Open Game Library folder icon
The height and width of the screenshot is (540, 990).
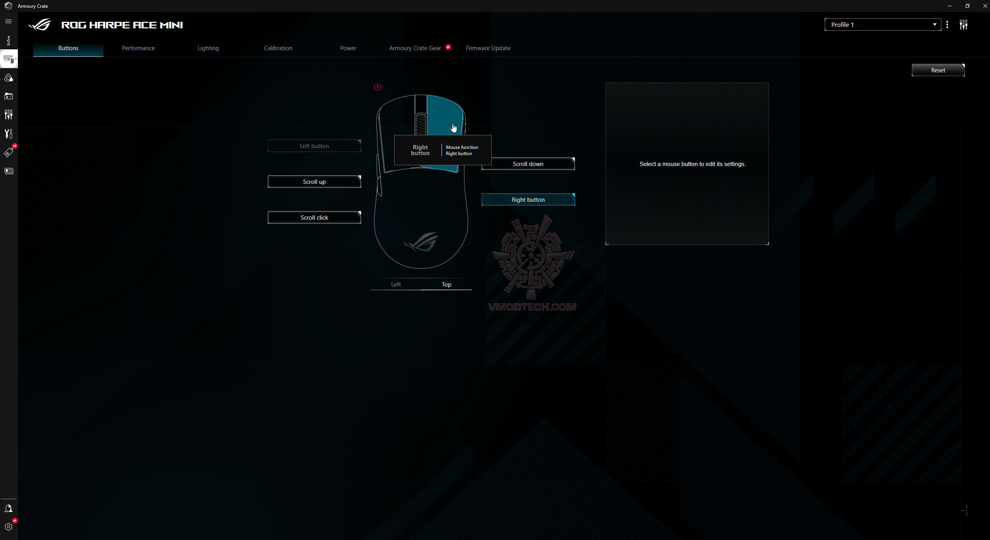point(9,96)
